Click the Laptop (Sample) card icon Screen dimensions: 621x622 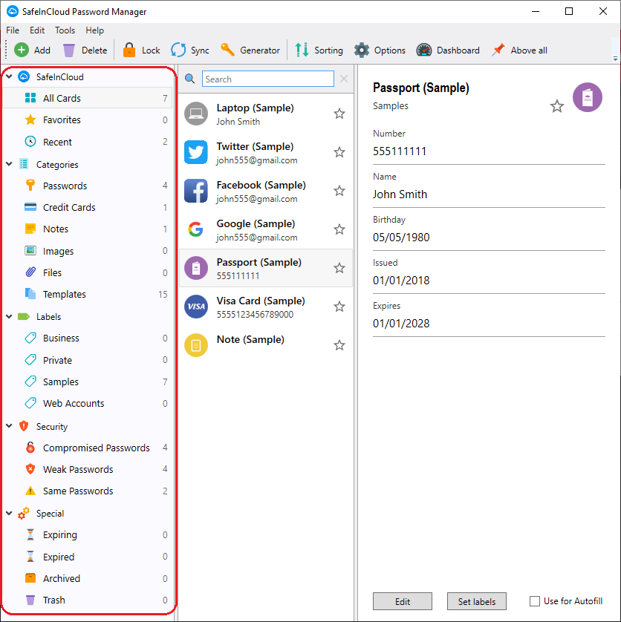coord(196,114)
